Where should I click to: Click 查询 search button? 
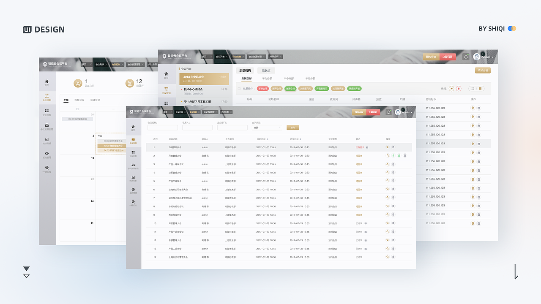tap(292, 128)
